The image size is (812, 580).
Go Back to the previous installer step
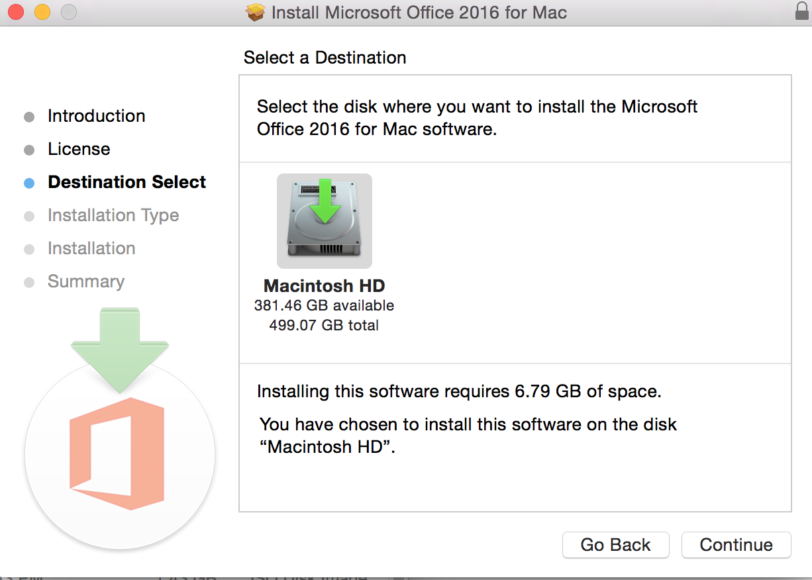[616, 545]
